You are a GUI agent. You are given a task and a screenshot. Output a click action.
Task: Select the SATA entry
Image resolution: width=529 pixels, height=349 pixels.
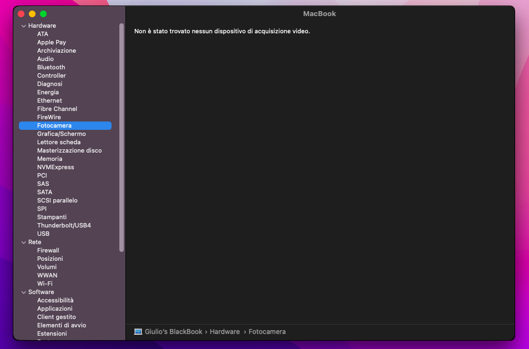(x=44, y=192)
